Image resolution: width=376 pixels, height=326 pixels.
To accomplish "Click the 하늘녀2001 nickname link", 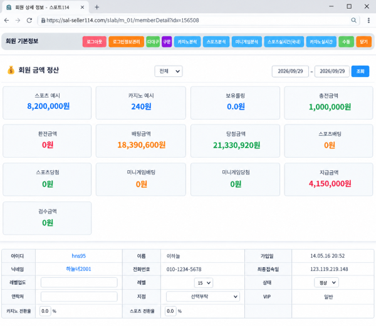I will tap(79, 269).
